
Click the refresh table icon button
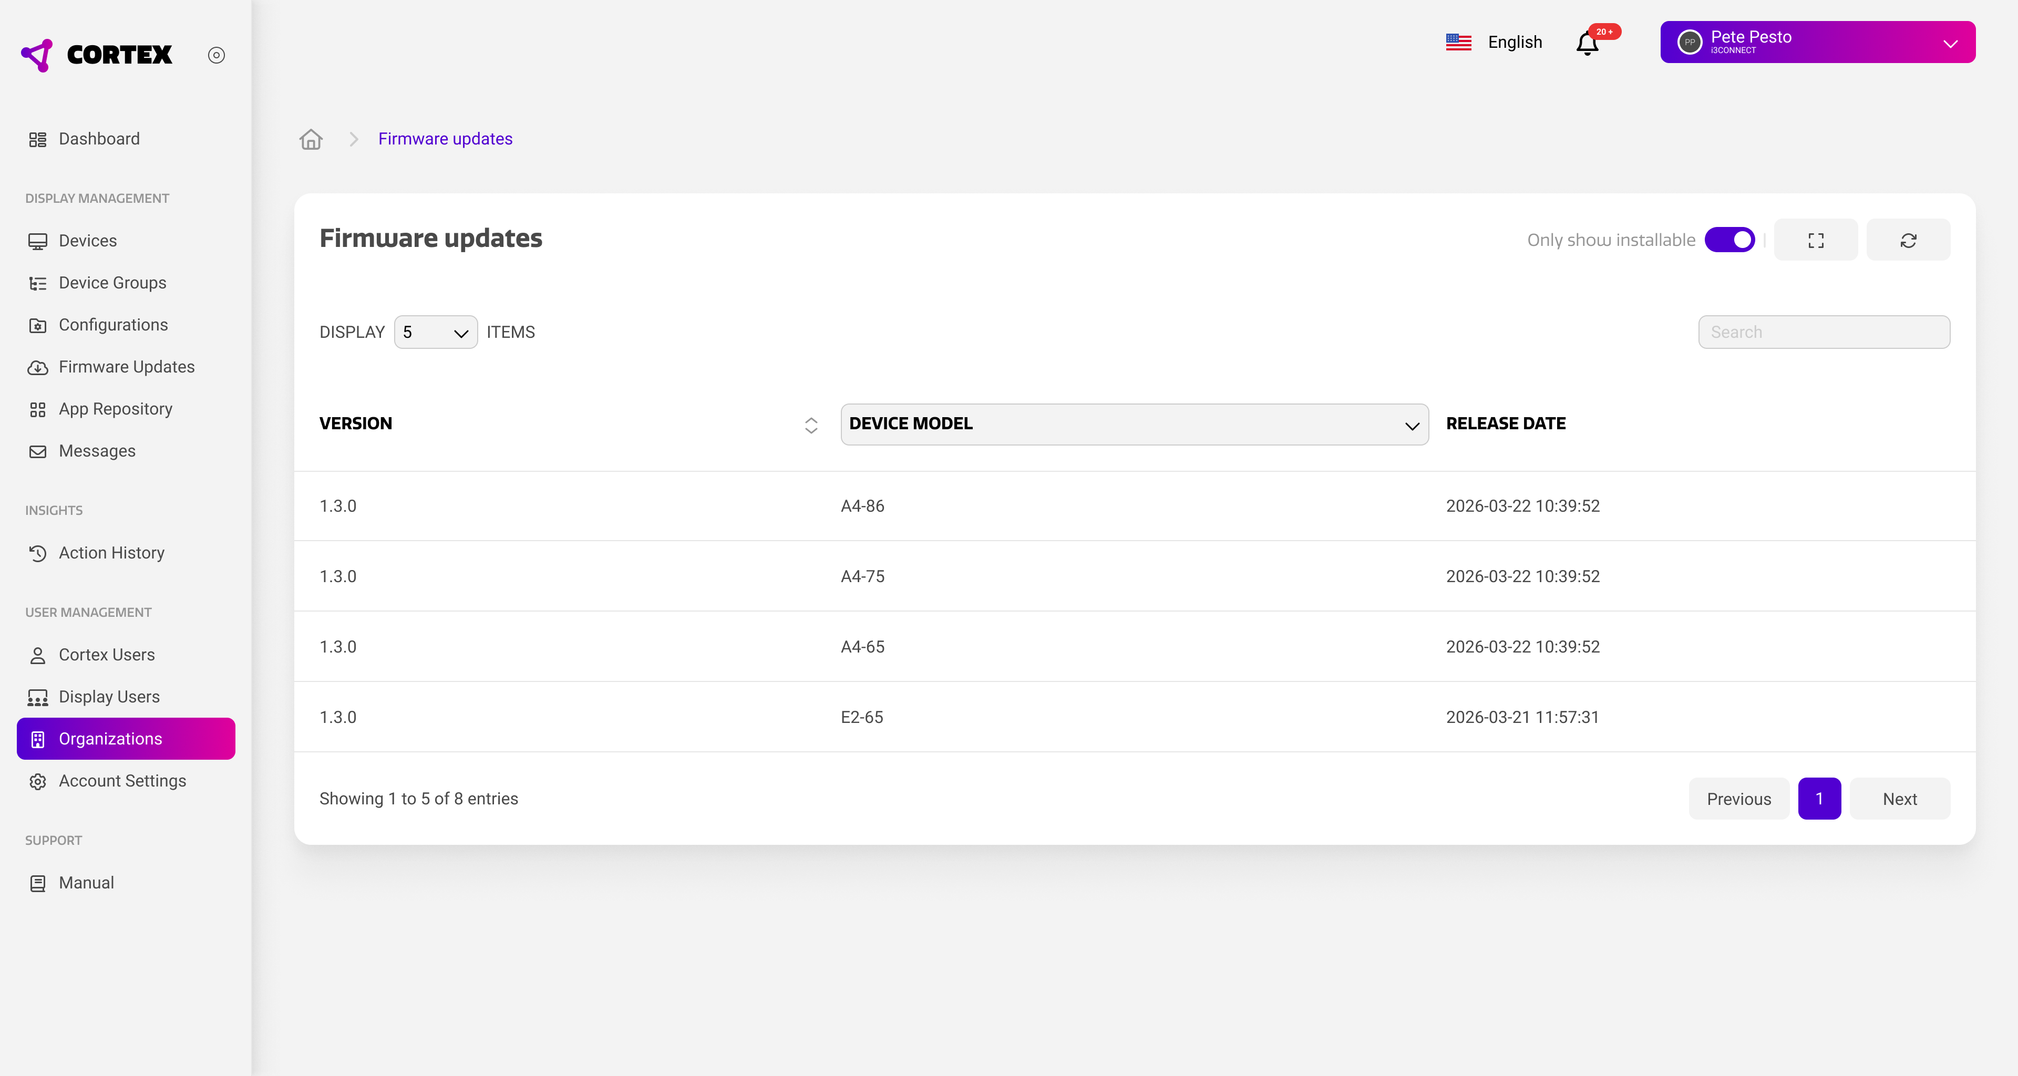coord(1908,240)
